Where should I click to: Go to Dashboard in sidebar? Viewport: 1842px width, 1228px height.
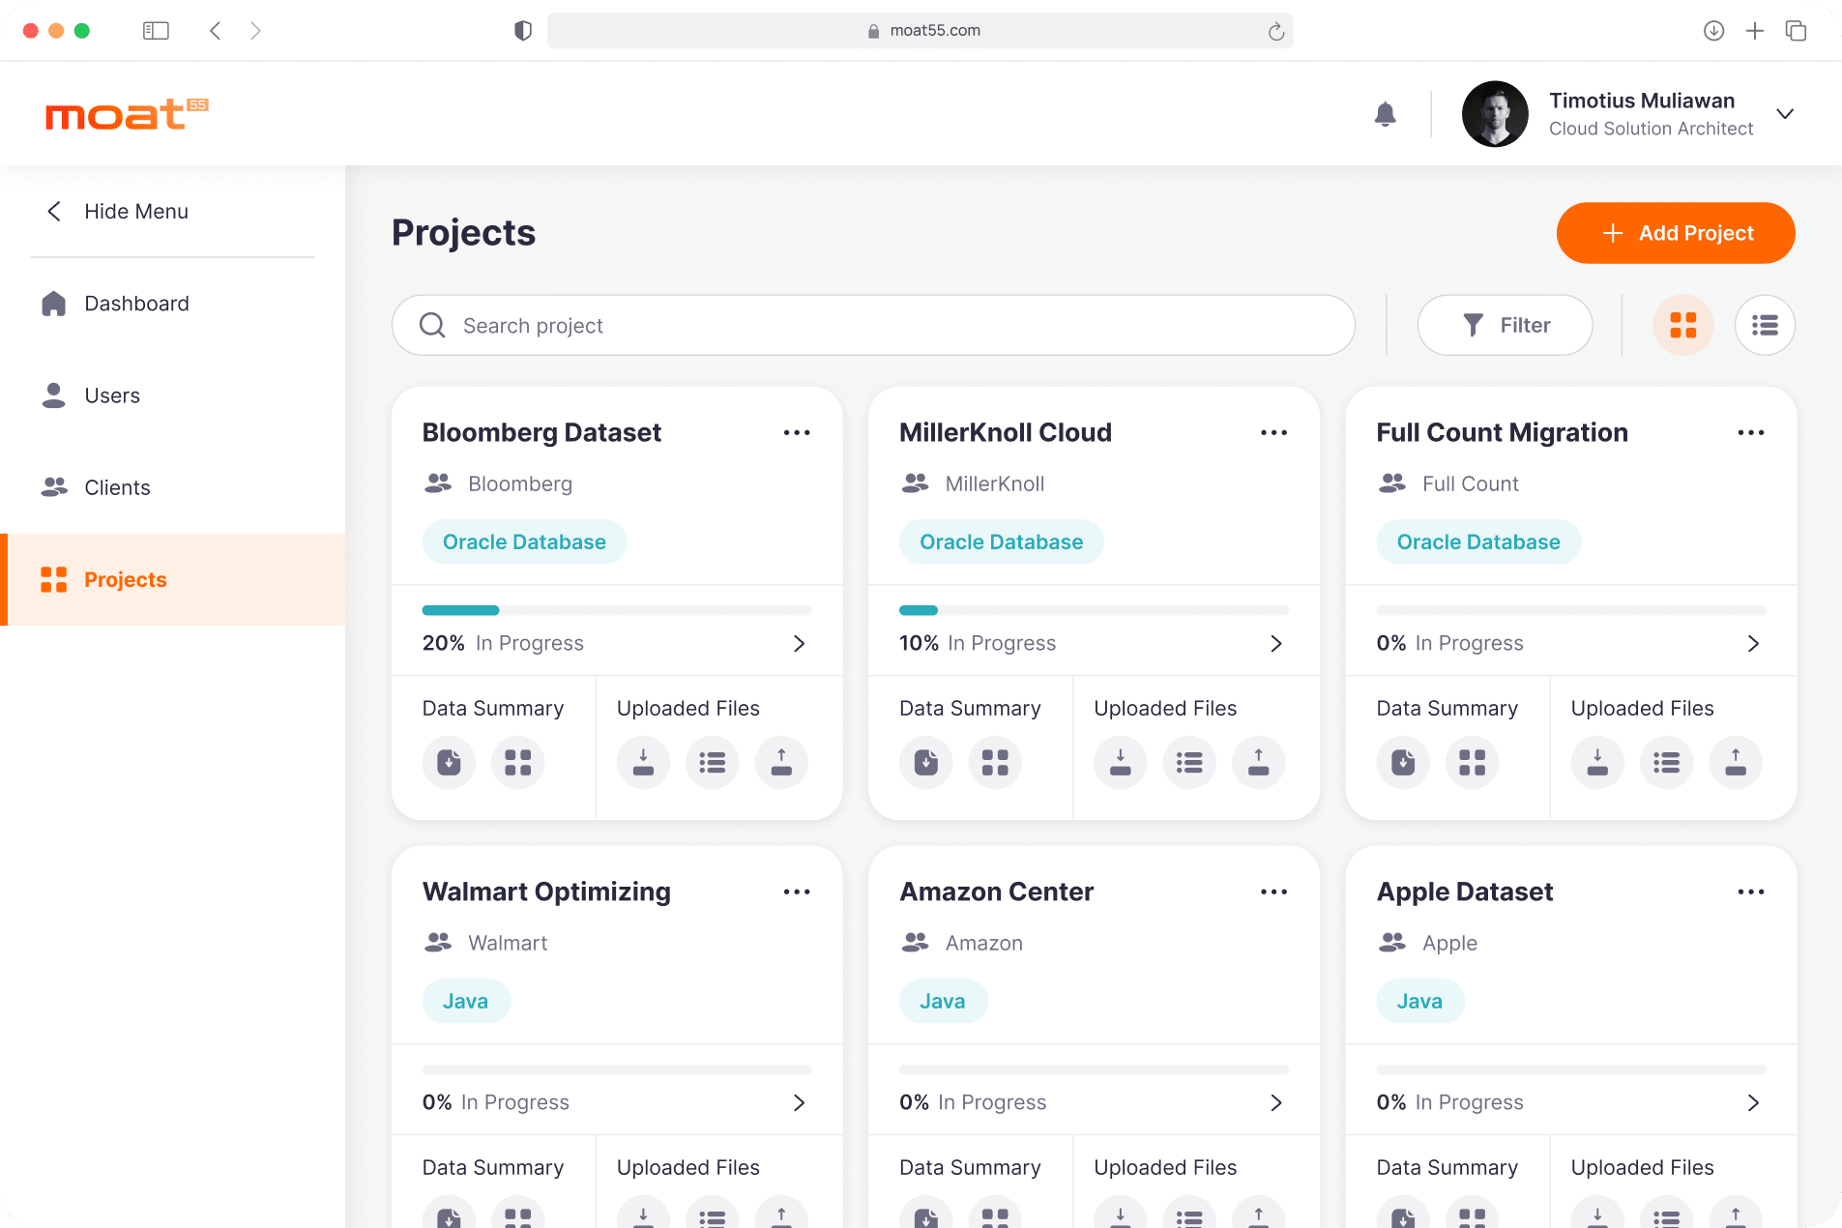click(135, 304)
